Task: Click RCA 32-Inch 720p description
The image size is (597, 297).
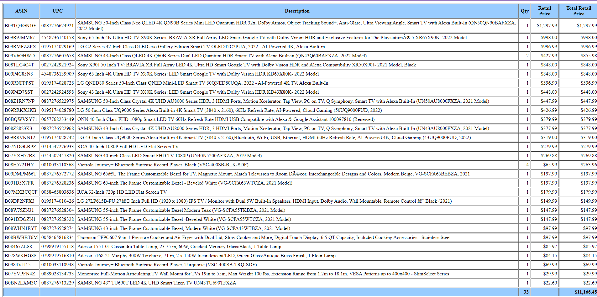Action: tap(297, 192)
